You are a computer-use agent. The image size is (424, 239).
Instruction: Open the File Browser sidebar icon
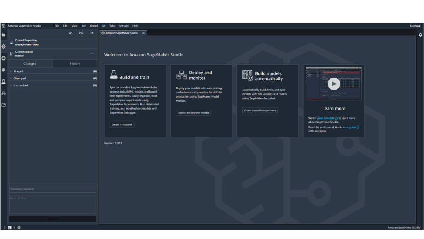click(3, 35)
